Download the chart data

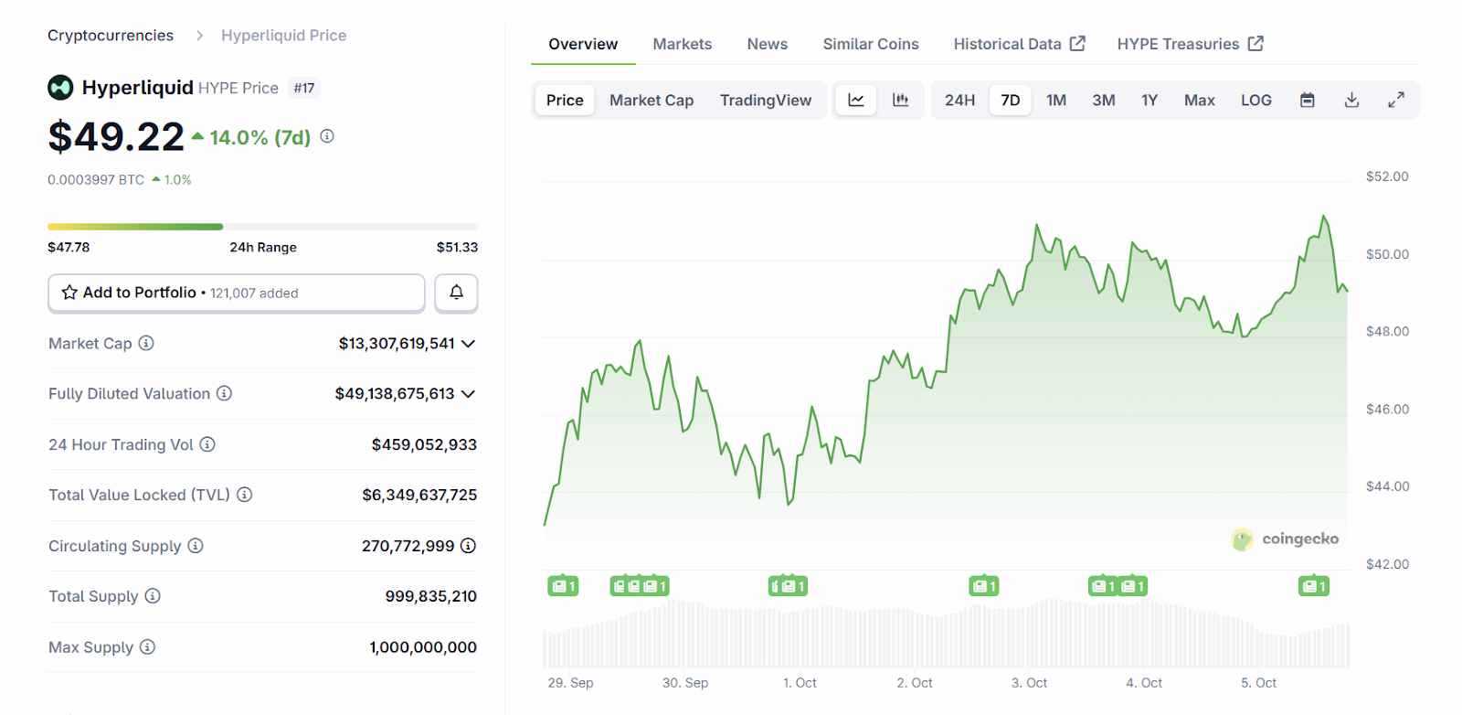[1351, 101]
